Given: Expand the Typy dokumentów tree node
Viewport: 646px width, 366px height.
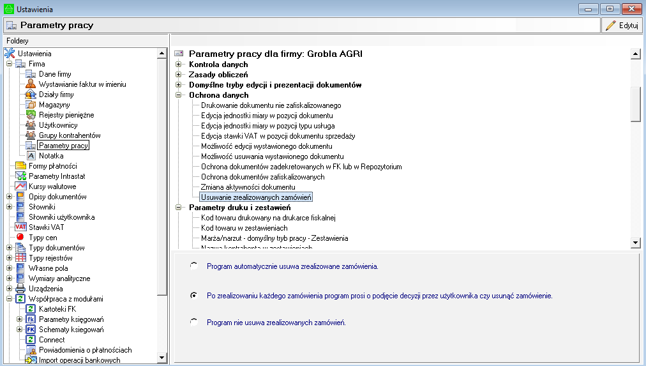Looking at the screenshot, I should point(10,248).
